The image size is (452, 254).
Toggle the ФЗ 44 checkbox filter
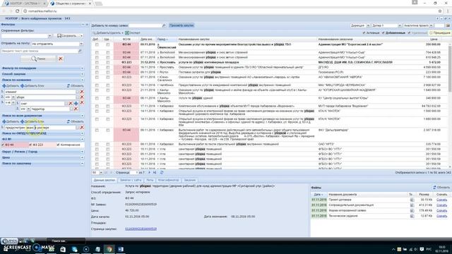point(3,145)
